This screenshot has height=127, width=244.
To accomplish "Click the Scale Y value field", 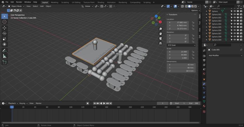I will pyautogui.click(x=181, y=55).
